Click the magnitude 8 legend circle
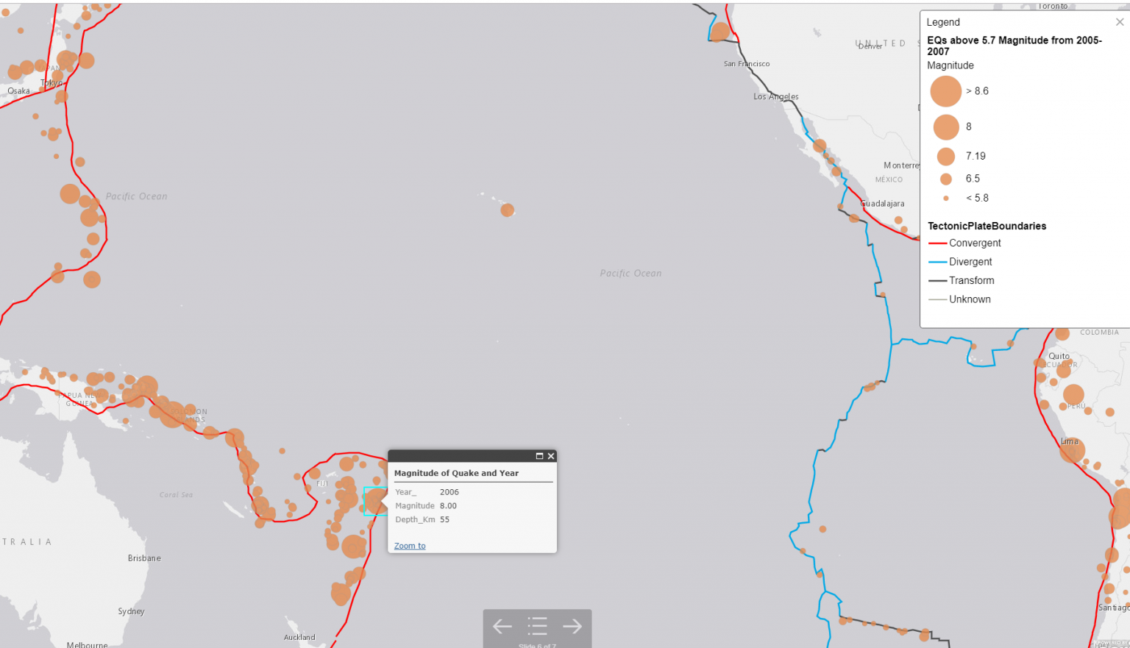 [x=947, y=127]
